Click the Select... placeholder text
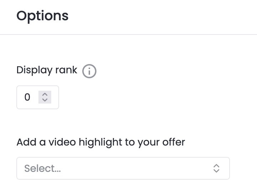This screenshot has height=190, width=257. 42,168
